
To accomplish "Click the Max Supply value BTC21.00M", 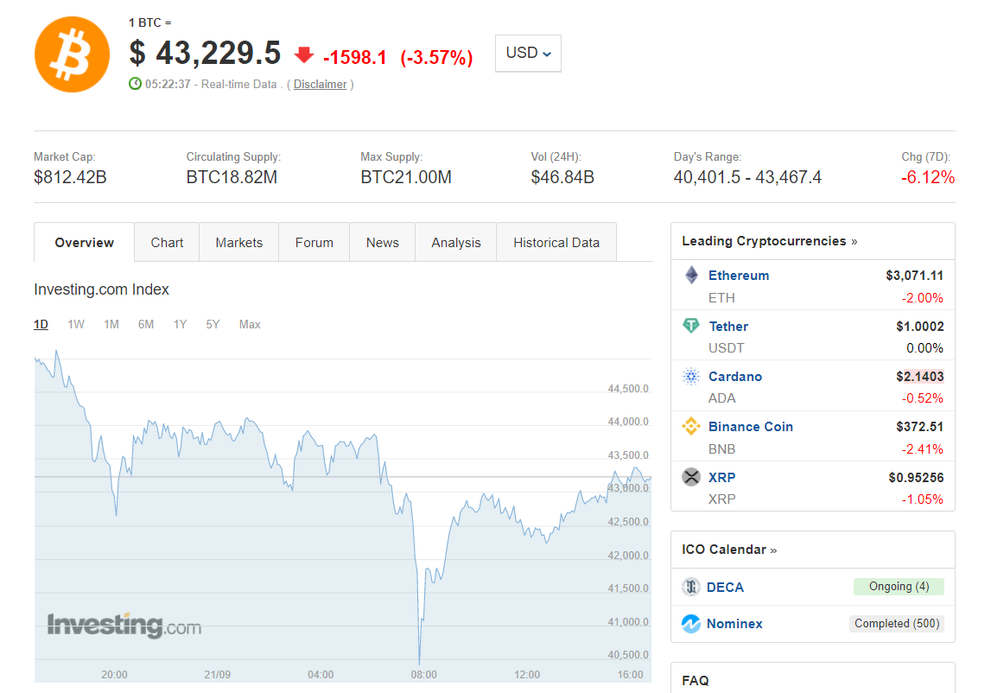I will [406, 177].
